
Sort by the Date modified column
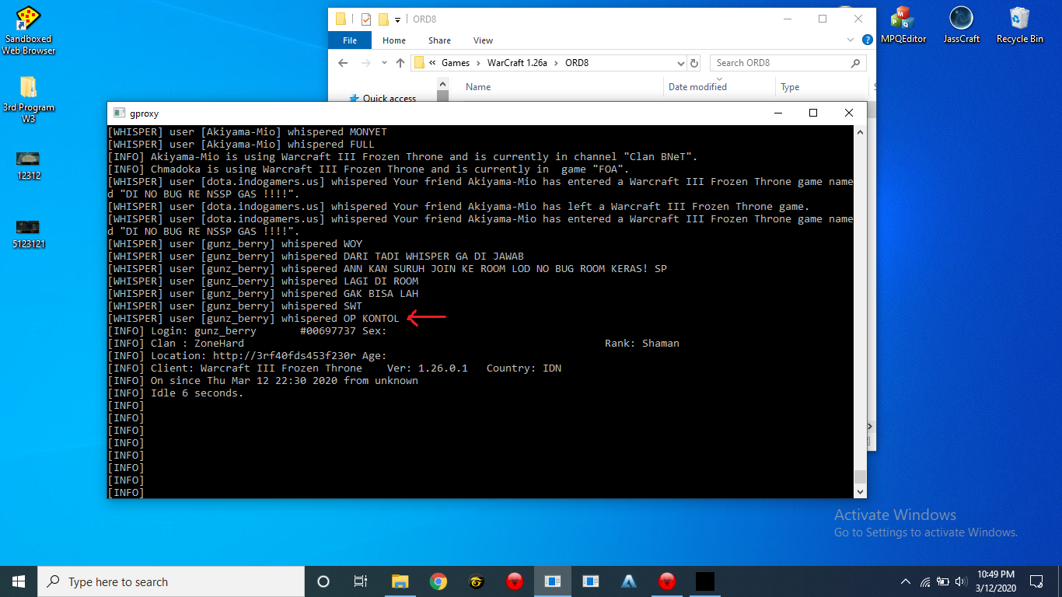[x=697, y=87]
